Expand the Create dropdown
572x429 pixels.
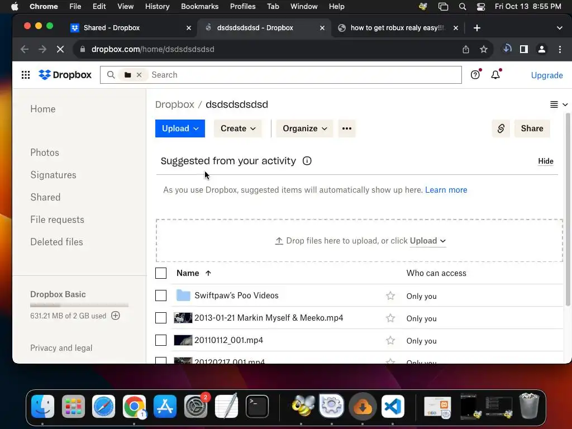pos(238,128)
